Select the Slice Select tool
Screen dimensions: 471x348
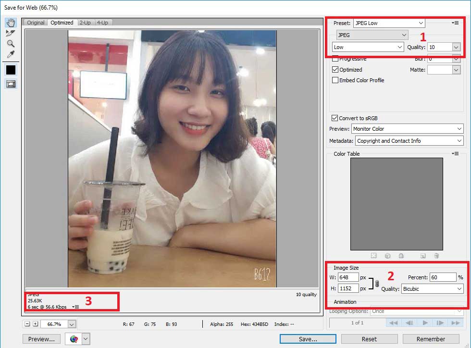click(11, 33)
